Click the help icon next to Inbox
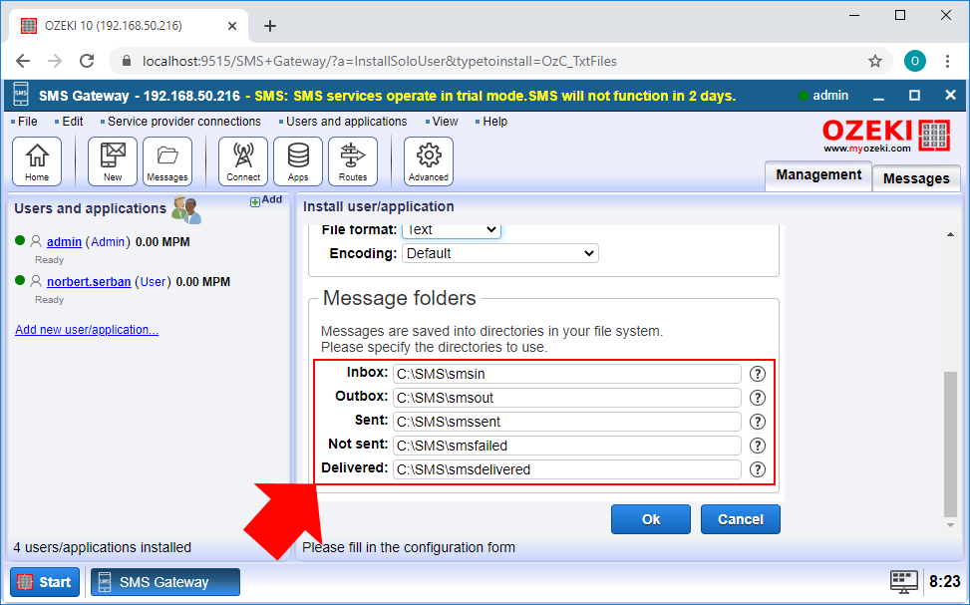The image size is (970, 605). [758, 374]
